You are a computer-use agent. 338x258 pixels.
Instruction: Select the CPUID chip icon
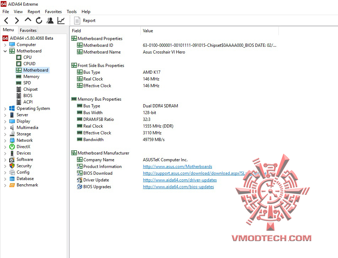pyautogui.click(x=19, y=64)
